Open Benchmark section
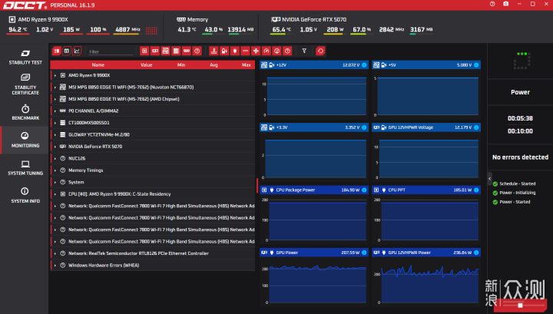This screenshot has width=553, height=314. click(x=25, y=112)
